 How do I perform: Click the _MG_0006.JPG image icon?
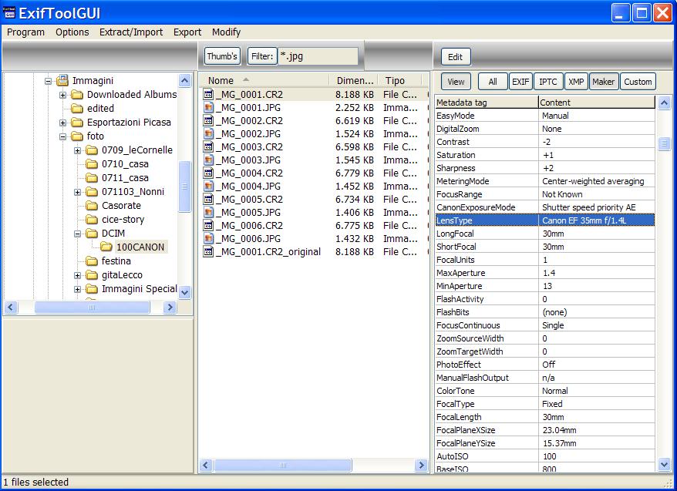pyautogui.click(x=207, y=238)
